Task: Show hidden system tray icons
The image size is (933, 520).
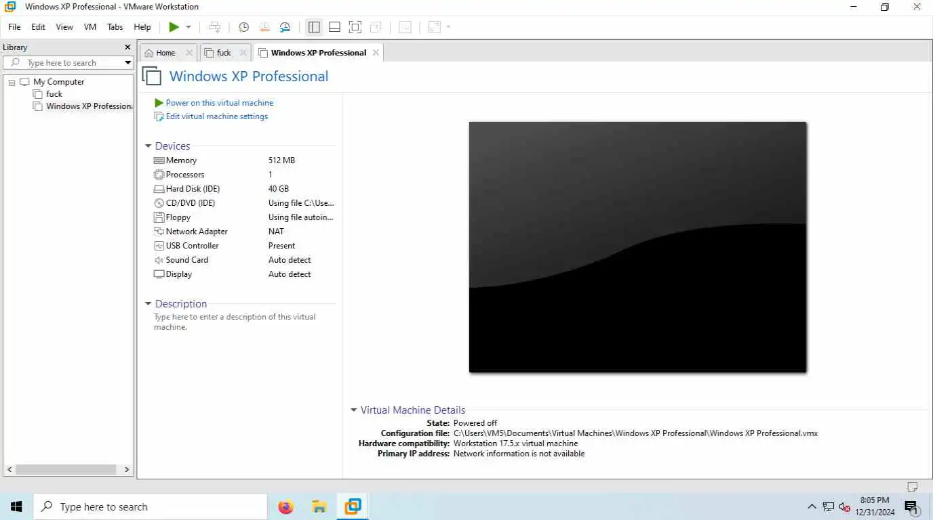Action: [x=812, y=506]
